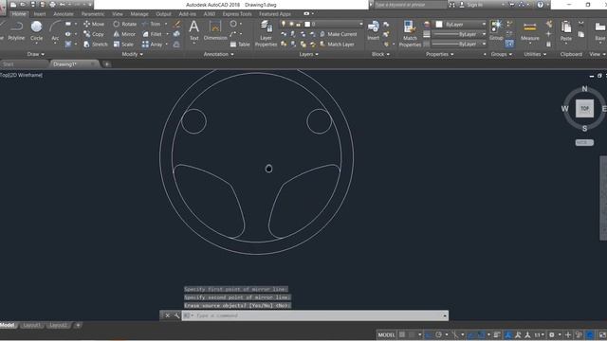Viewport: 607px width, 341px height.
Task: Toggle polar tracking in status bar
Action: point(438,334)
